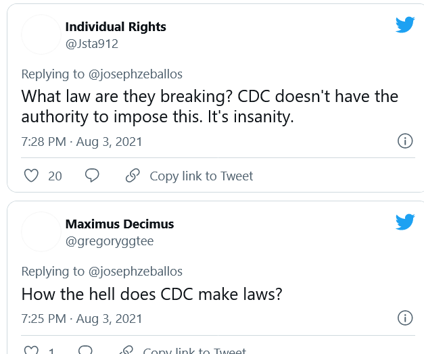This screenshot has width=424, height=354.
Task: Click the Twitter bird icon on Individual Rights tweet
Action: click(x=405, y=25)
